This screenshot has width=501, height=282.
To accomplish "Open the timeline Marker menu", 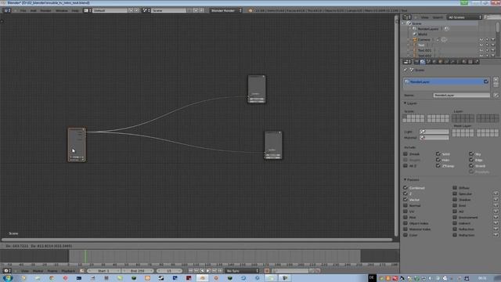I will click(x=38, y=271).
